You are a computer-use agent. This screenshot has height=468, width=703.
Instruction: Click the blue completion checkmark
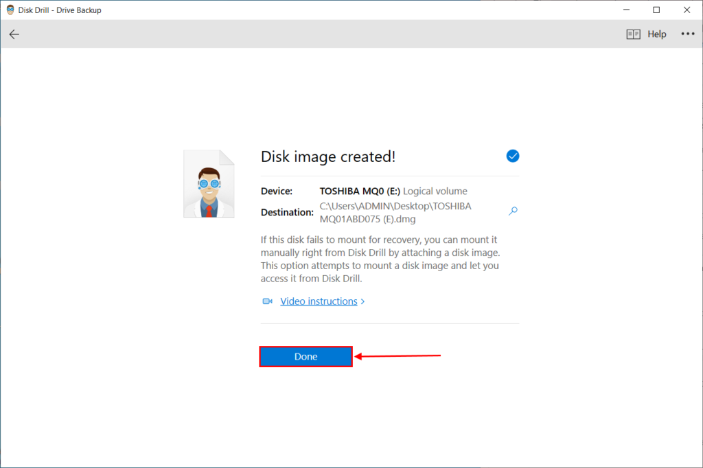click(x=512, y=156)
